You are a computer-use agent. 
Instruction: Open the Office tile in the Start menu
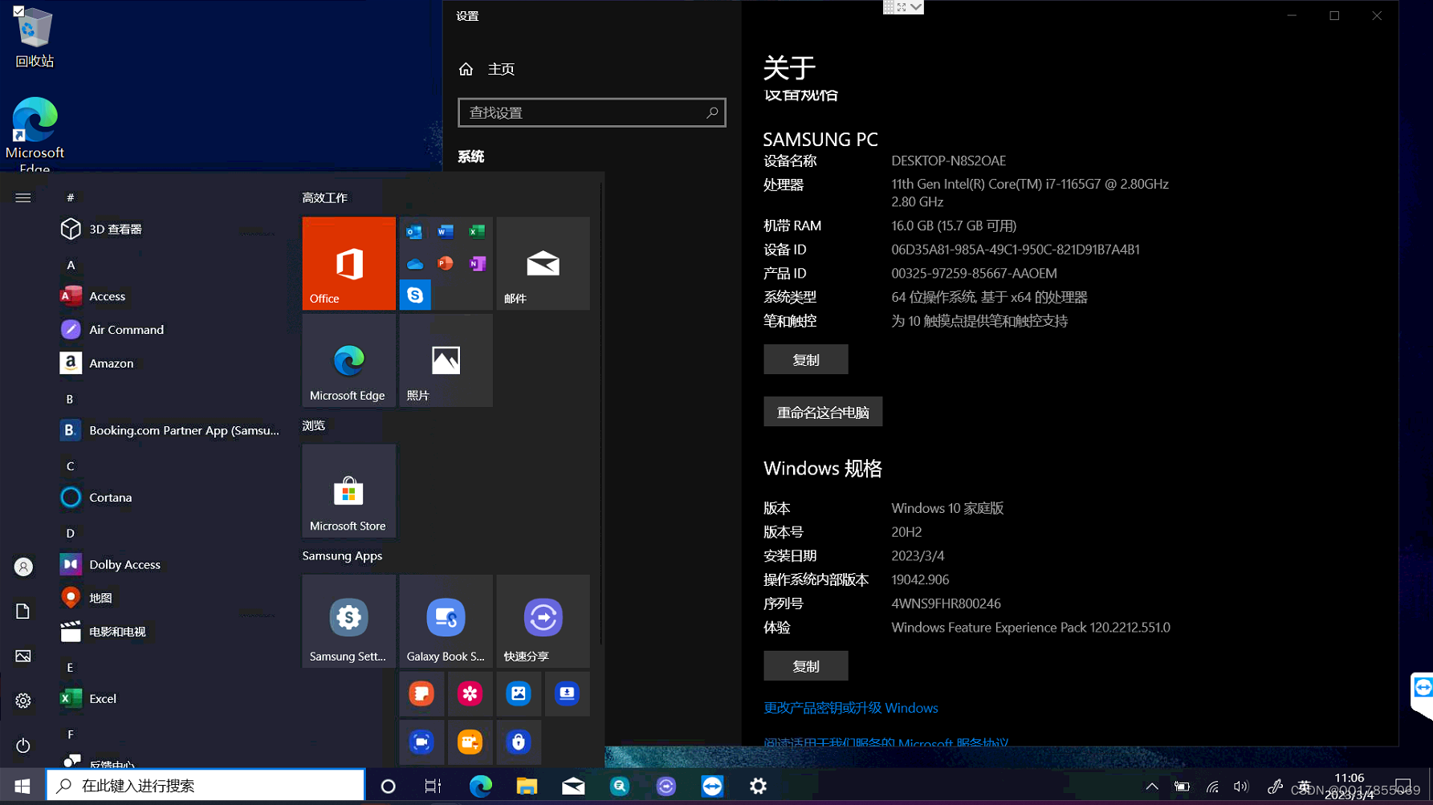click(x=348, y=263)
